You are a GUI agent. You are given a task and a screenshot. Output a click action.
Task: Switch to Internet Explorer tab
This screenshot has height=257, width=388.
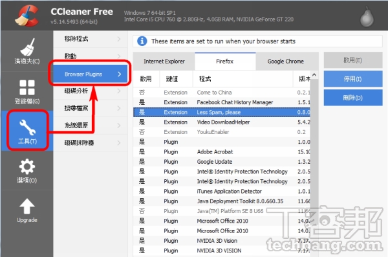pyautogui.click(x=164, y=61)
